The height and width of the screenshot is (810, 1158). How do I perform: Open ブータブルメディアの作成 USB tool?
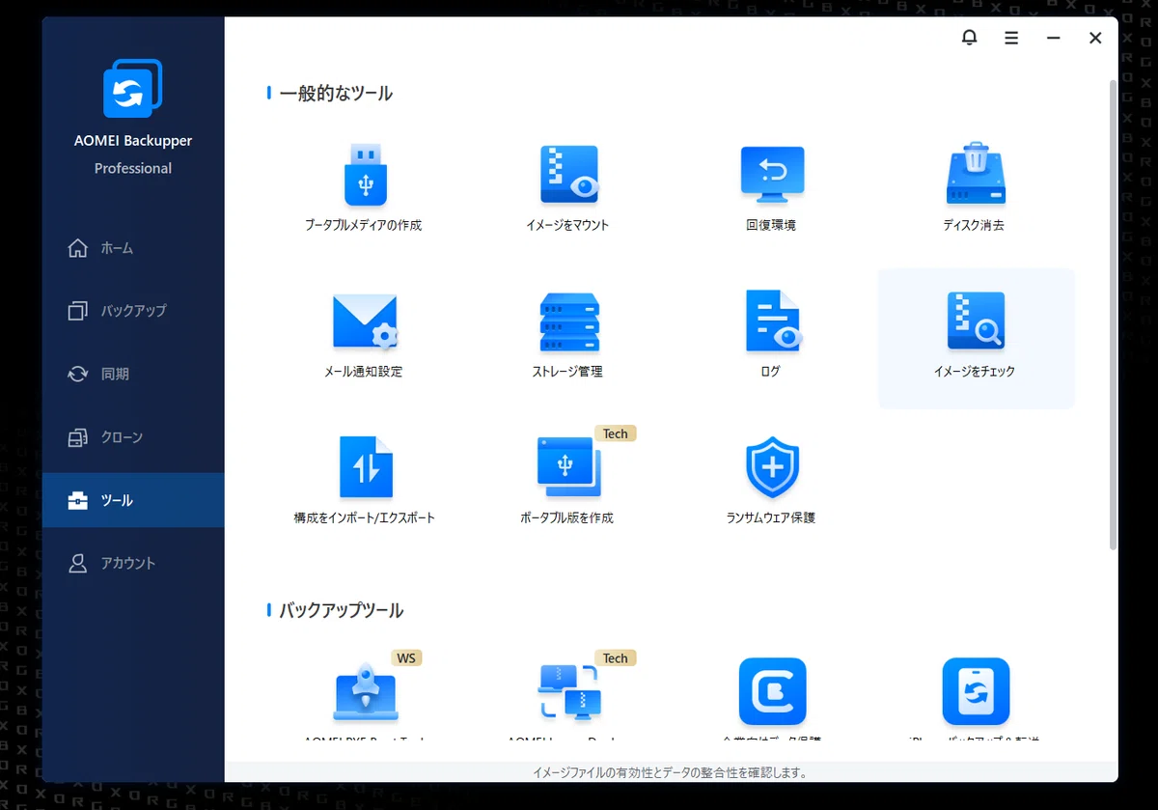(364, 189)
